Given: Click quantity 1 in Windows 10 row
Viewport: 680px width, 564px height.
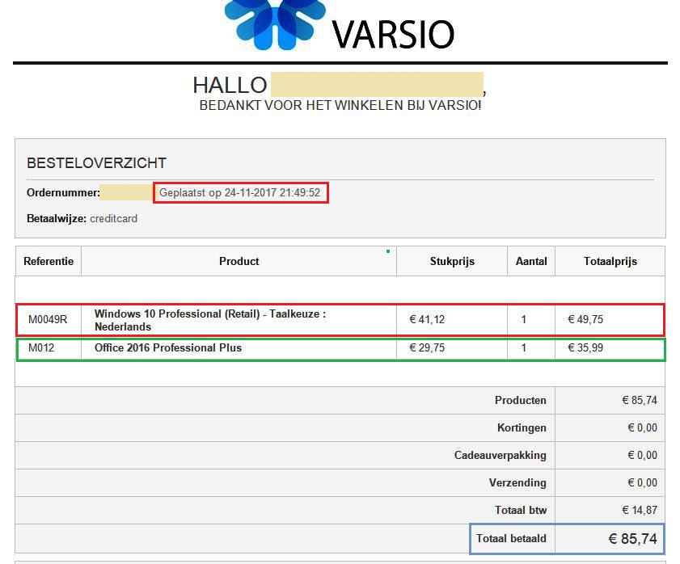Looking at the screenshot, I should [523, 319].
